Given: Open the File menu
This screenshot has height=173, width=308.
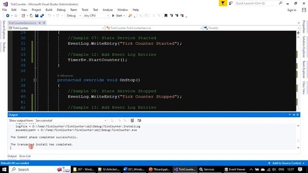Looking at the screenshot, I should (4, 10).
